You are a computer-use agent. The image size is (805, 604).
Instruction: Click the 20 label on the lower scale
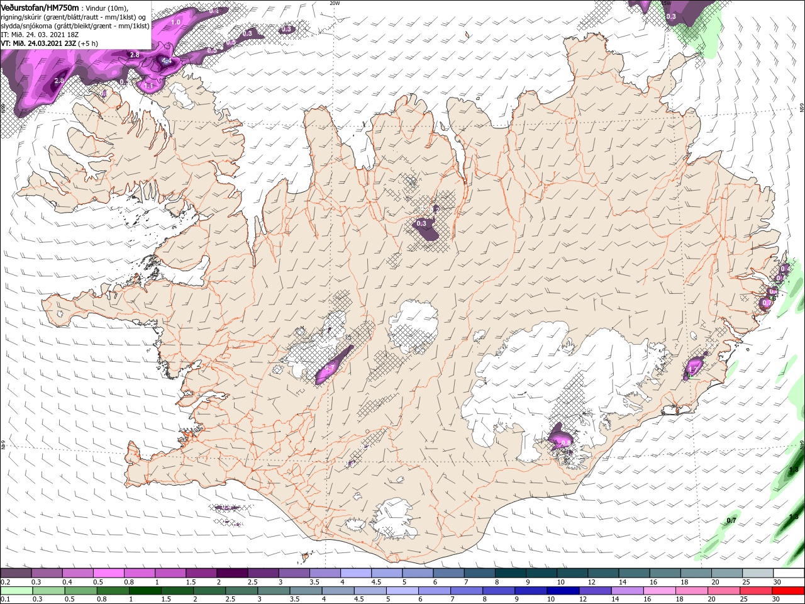coord(711,599)
